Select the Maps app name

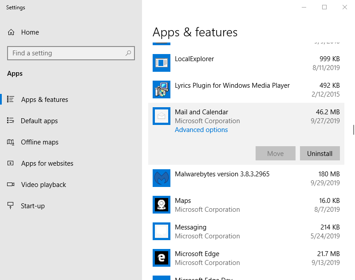point(183,200)
